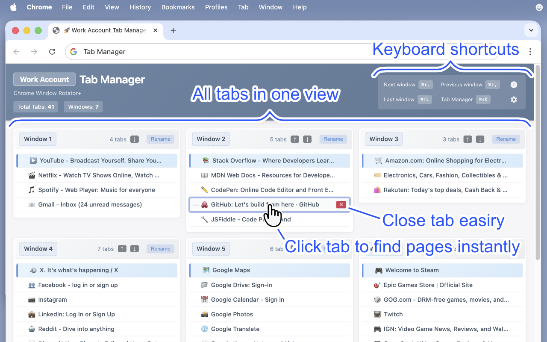Open the Bookmarks menu
The width and height of the screenshot is (547, 342).
click(x=178, y=7)
